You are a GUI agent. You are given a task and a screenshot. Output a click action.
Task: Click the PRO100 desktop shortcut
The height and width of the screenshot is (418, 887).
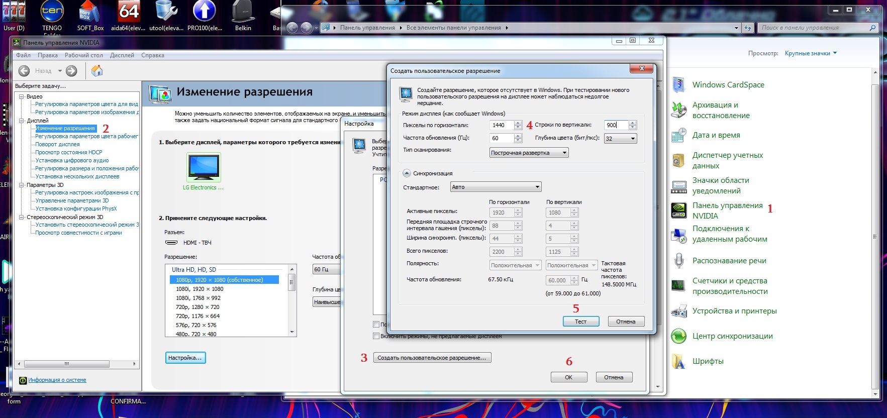(x=205, y=16)
